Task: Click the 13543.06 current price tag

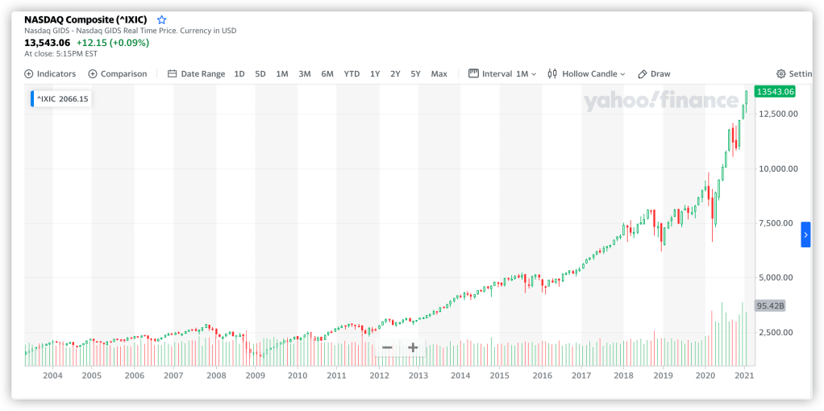Action: [774, 92]
